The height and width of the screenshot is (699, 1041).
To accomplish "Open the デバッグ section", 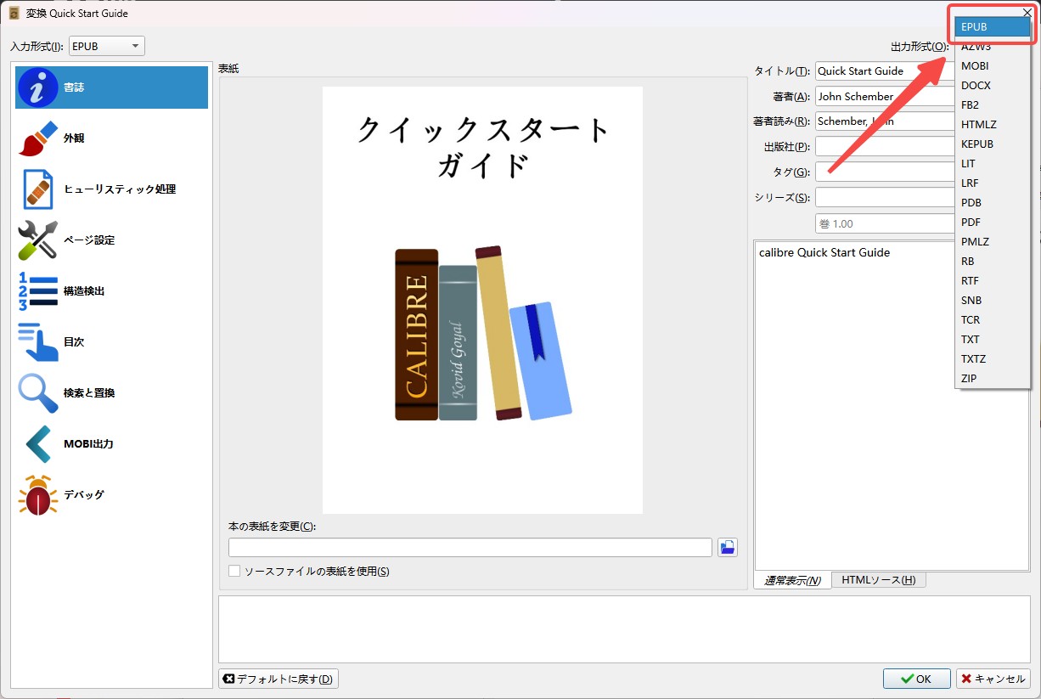I will [x=111, y=495].
